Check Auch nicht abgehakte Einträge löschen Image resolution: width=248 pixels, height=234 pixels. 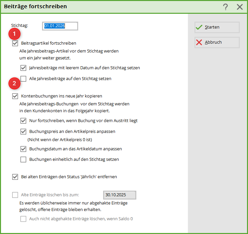(23, 219)
